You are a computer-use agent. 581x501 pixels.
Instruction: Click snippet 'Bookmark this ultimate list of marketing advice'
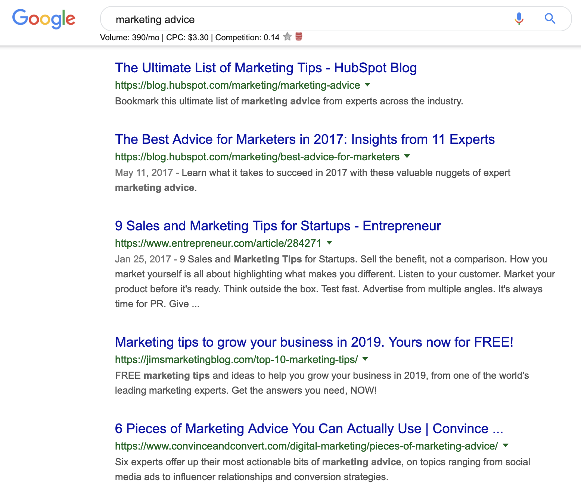pyautogui.click(x=289, y=101)
